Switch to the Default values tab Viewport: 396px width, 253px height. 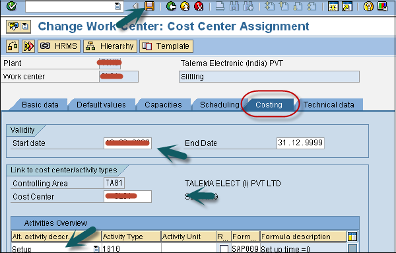101,104
